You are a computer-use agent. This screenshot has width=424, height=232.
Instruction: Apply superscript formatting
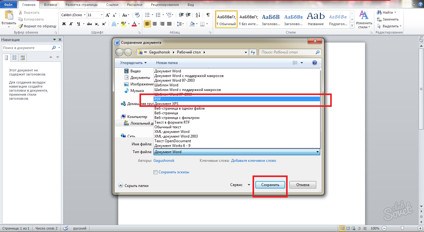104,24
